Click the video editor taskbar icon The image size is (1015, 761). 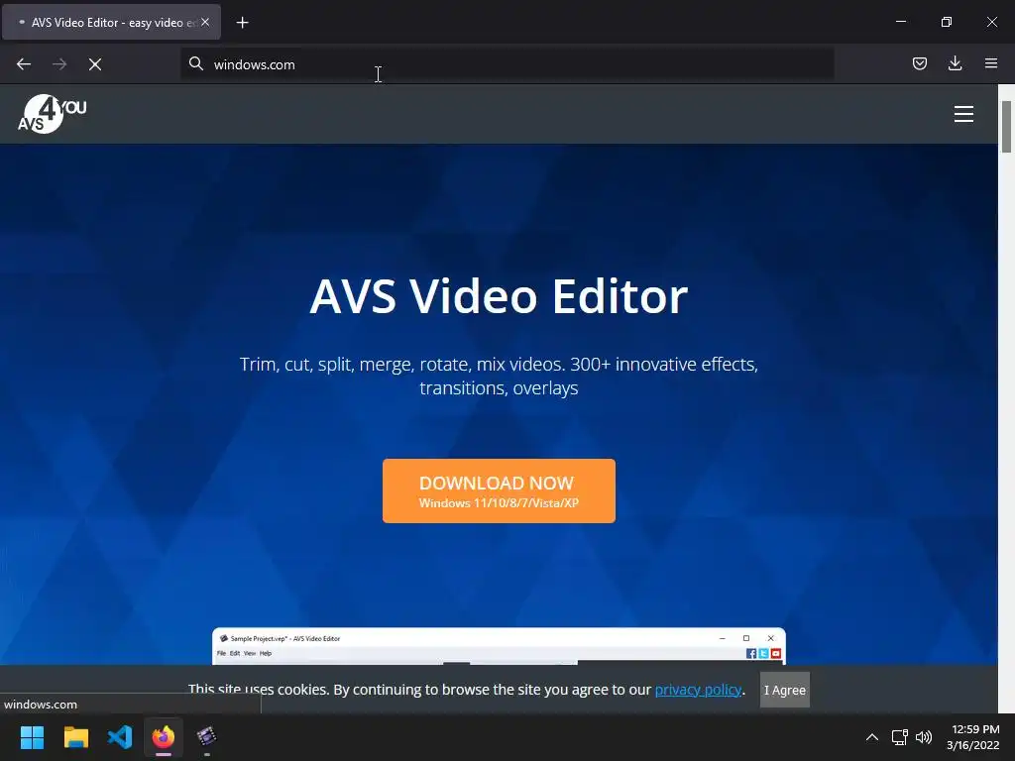tap(206, 737)
